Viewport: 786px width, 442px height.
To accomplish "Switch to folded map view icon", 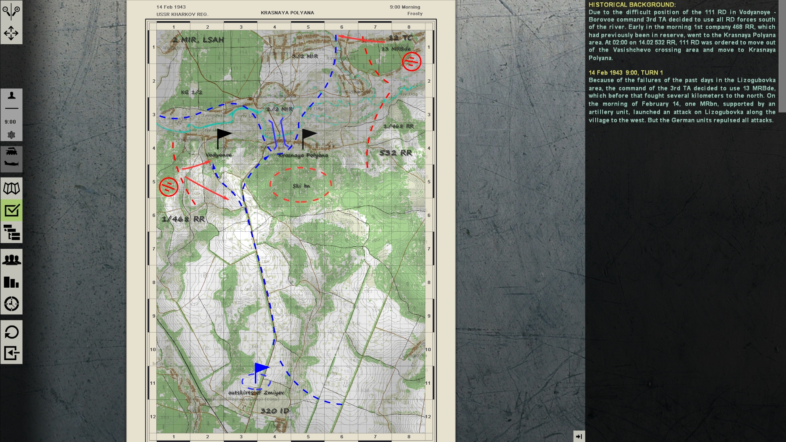I will point(11,188).
